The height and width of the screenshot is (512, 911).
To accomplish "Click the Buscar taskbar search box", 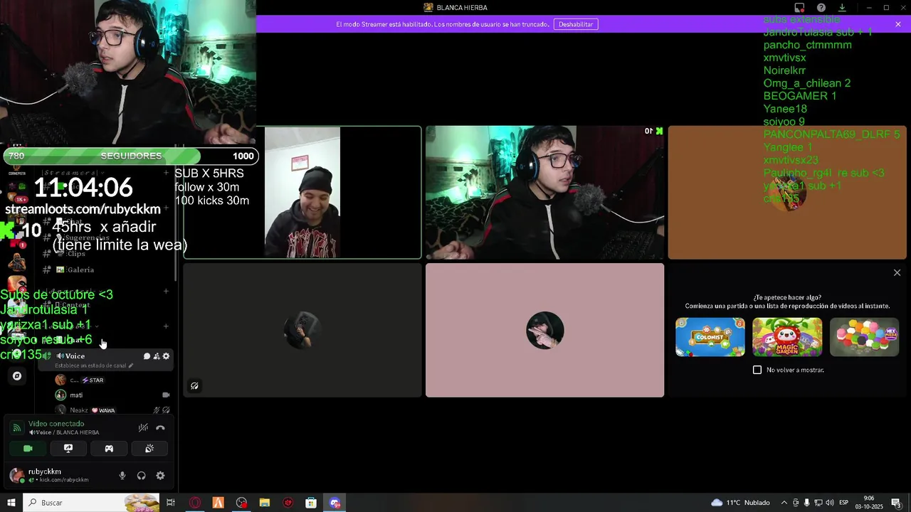I will pos(90,503).
